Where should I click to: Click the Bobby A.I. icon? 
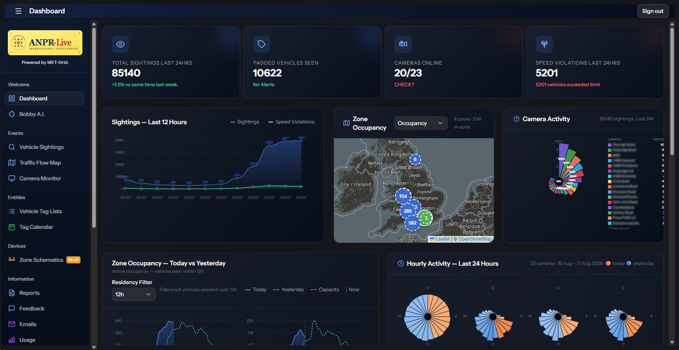12,114
